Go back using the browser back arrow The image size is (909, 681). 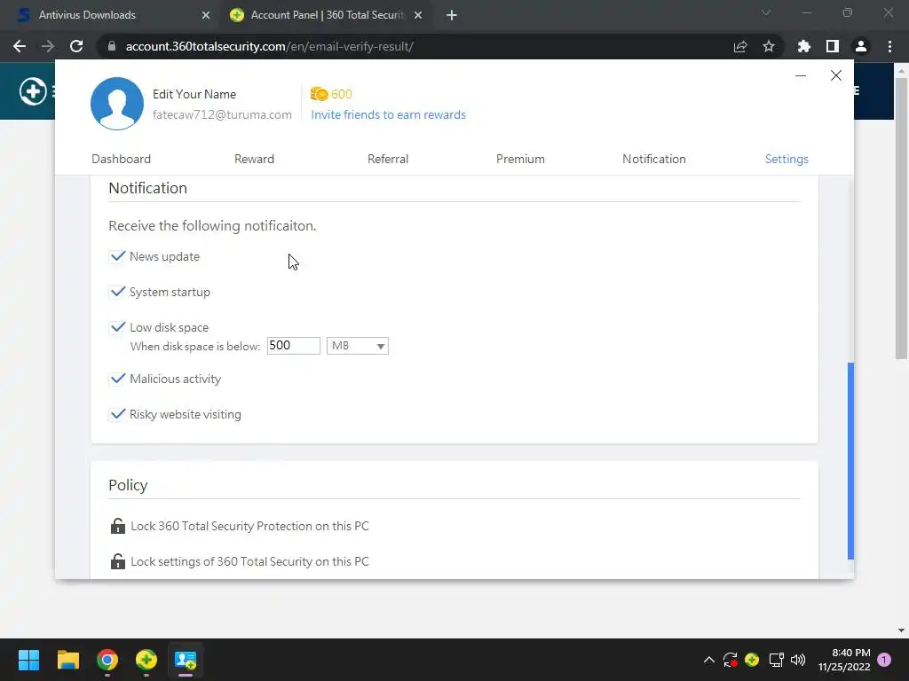click(x=20, y=46)
